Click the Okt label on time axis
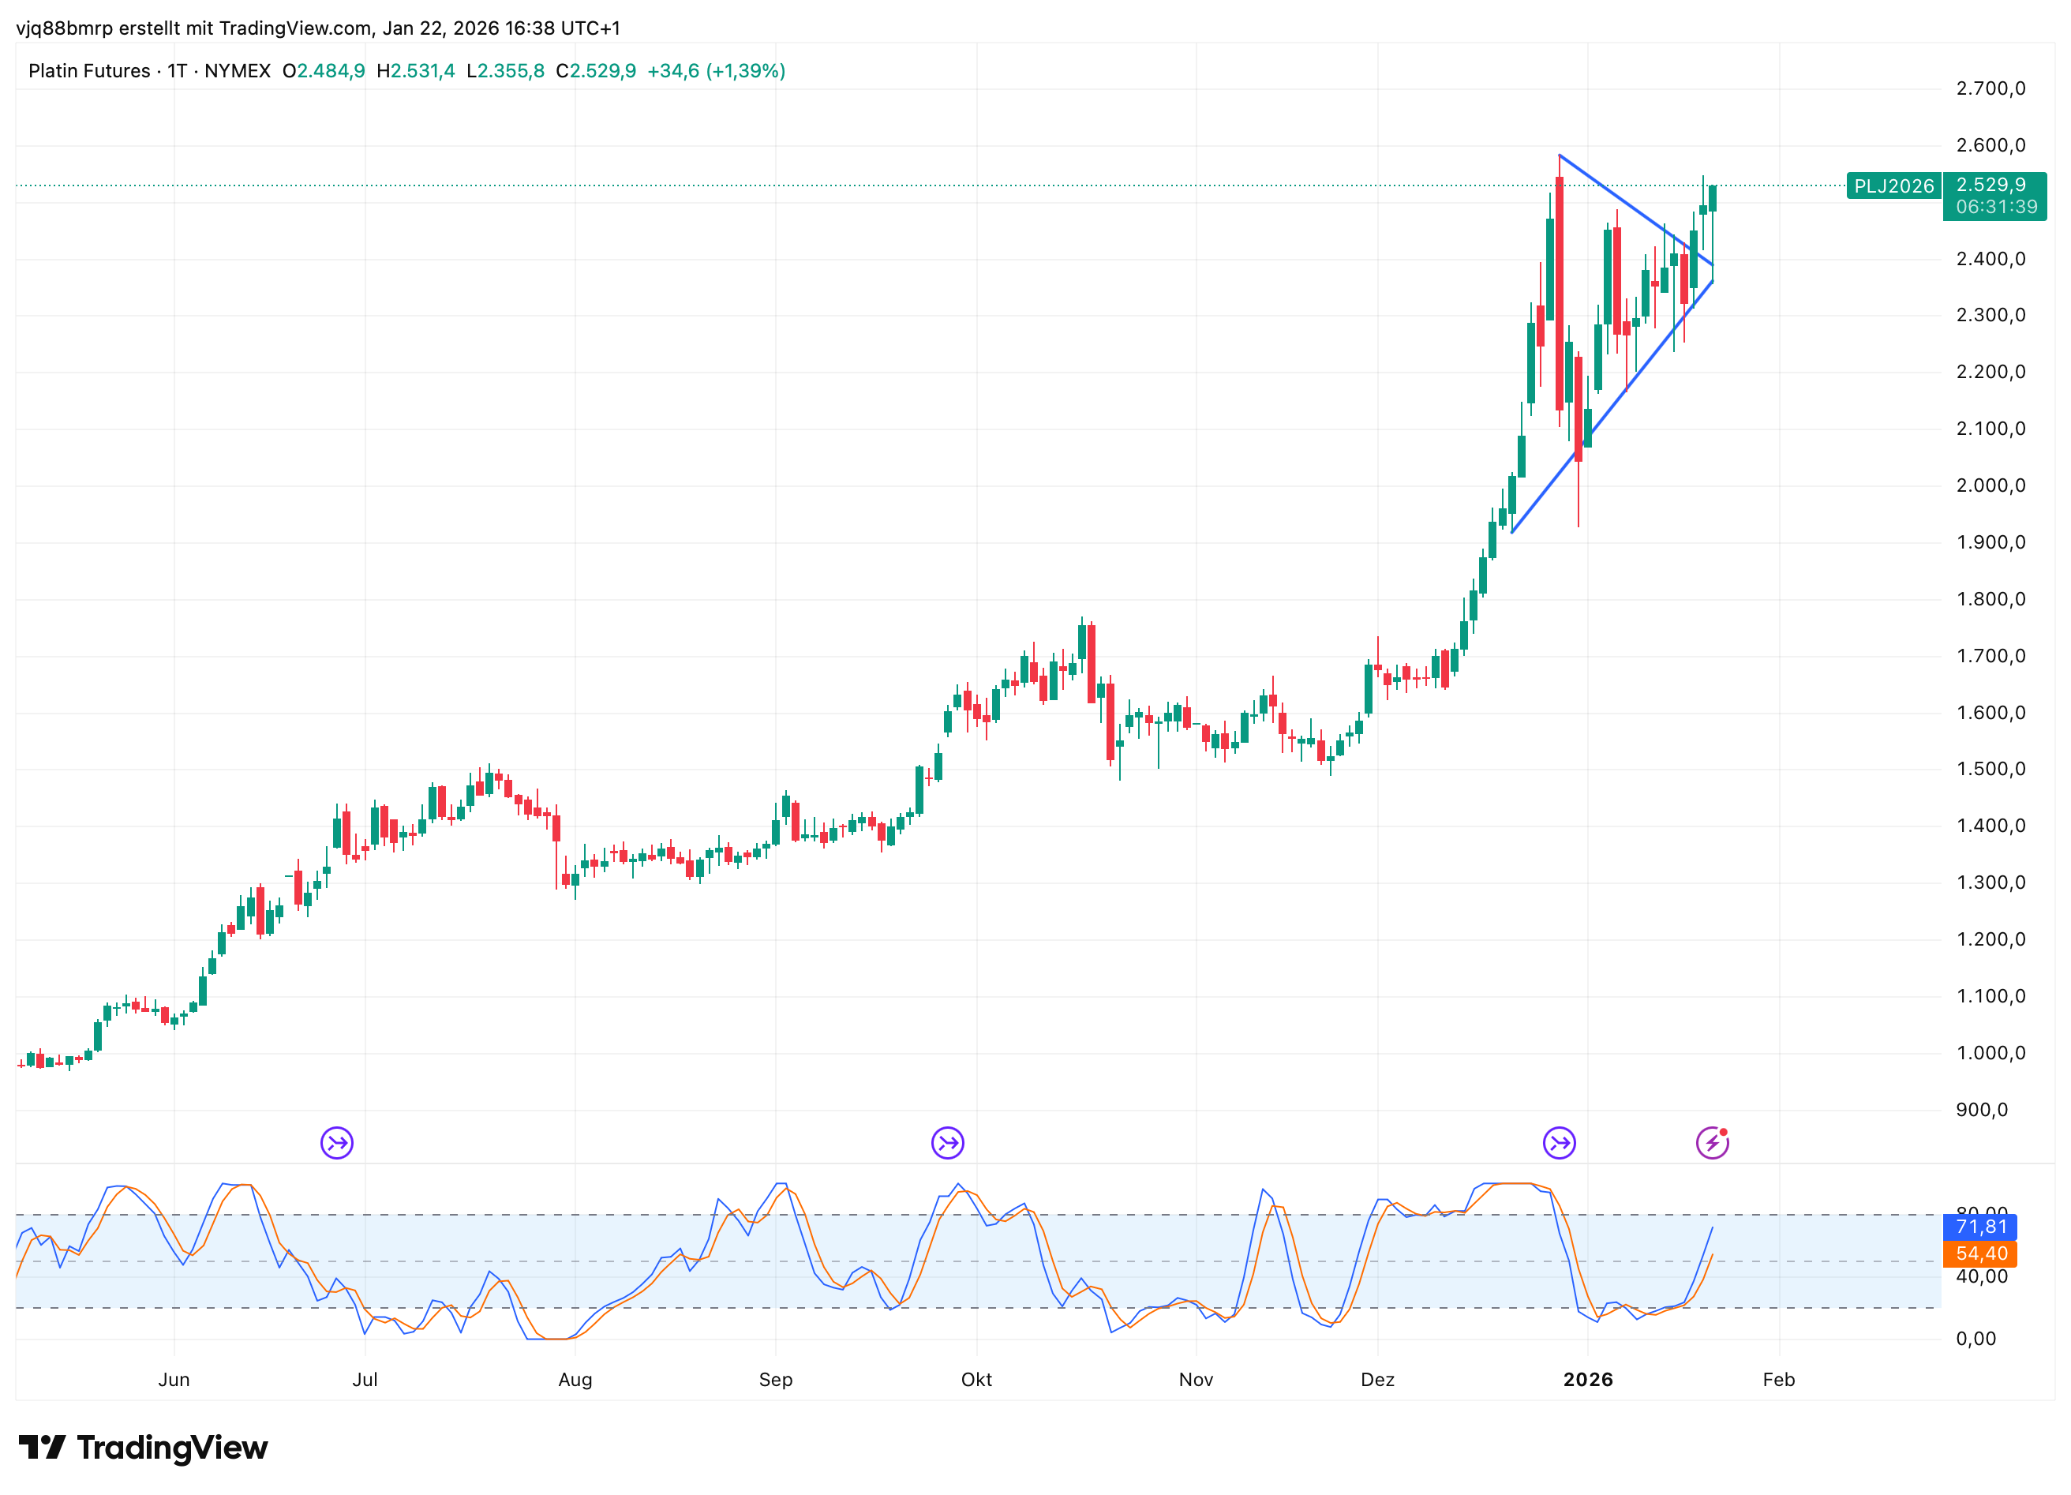 976,1379
